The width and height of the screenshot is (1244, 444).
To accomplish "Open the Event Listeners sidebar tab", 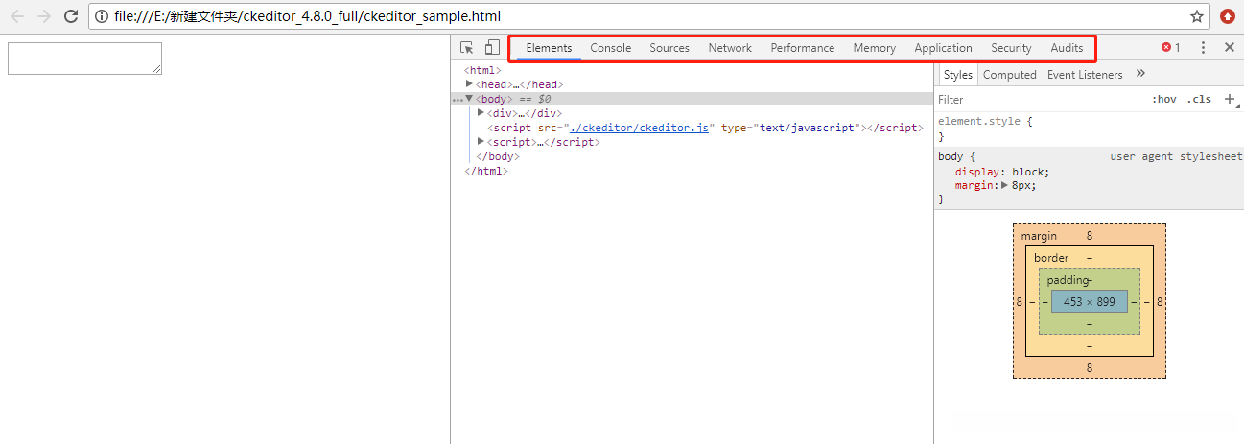I will tap(1085, 75).
